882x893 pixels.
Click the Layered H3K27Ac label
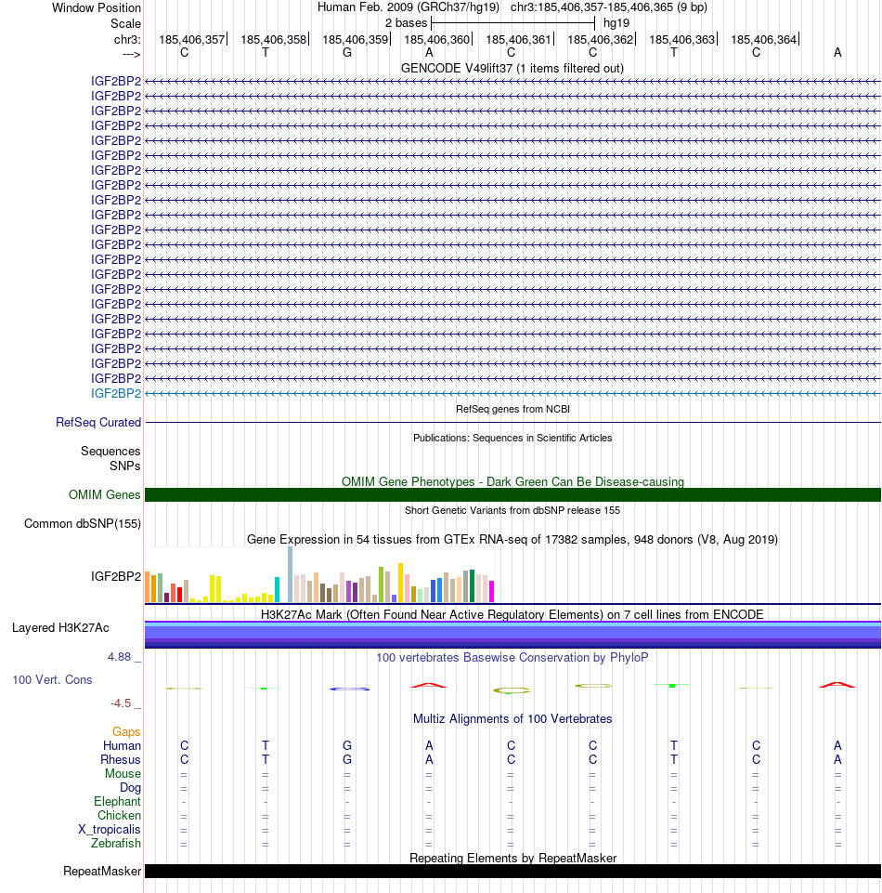pos(60,627)
